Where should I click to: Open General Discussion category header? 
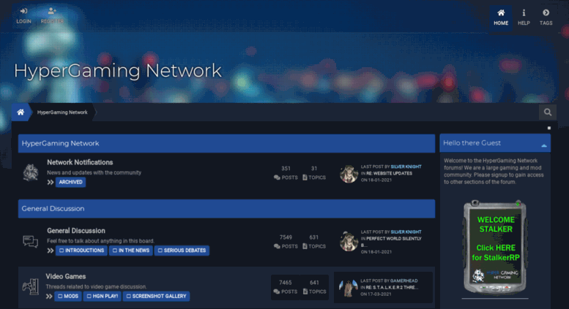(x=53, y=209)
